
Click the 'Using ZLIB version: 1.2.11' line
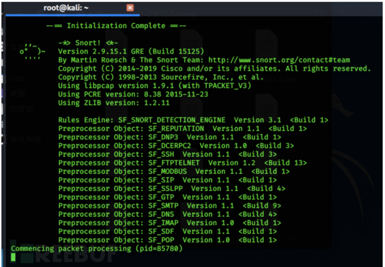click(114, 103)
